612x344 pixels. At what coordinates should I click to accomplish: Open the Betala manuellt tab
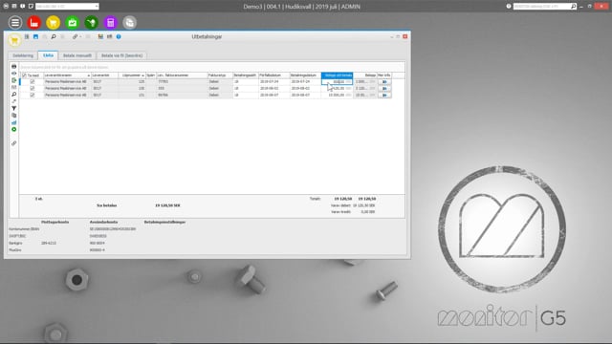[x=77, y=55]
